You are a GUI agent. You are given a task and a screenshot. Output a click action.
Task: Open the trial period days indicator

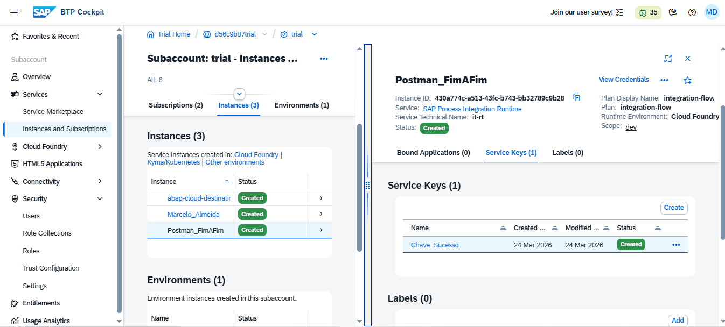(x=648, y=12)
